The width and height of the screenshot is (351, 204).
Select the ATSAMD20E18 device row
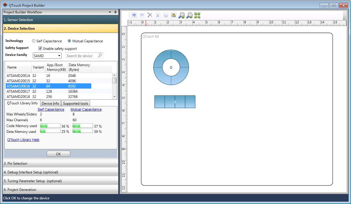point(49,96)
